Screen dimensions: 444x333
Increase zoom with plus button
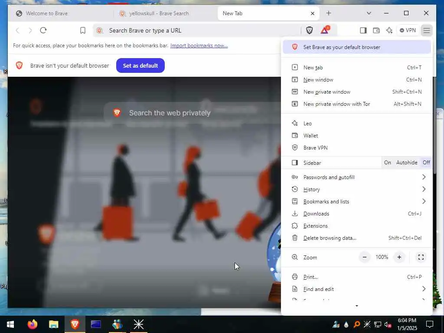pyautogui.click(x=399, y=257)
